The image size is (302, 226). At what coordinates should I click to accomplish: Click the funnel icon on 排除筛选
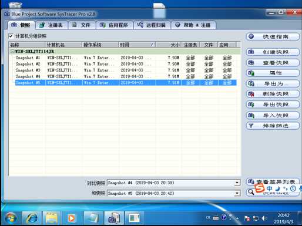pyautogui.click(x=251, y=126)
